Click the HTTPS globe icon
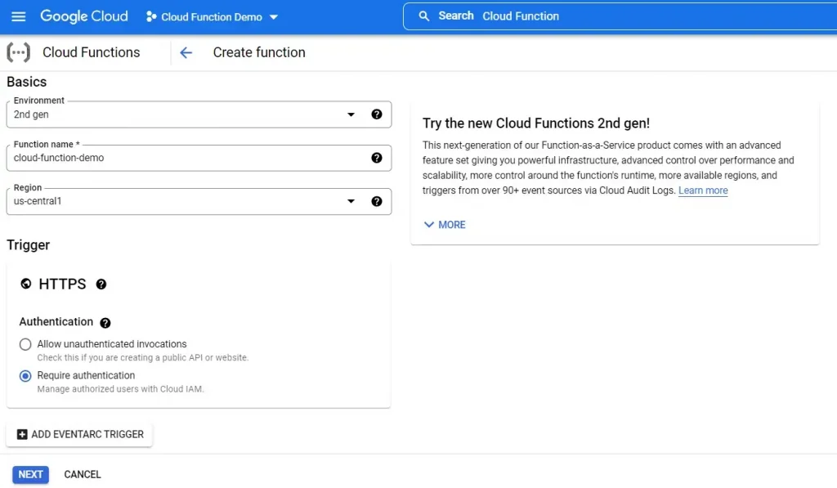 pos(25,284)
